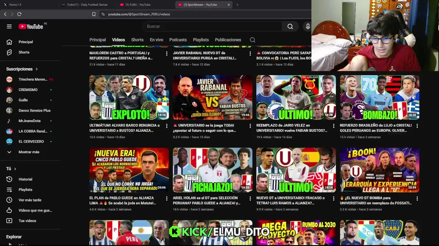Open the new tab plus button
Viewport: 439px width, 246px height.
click(x=237, y=4)
